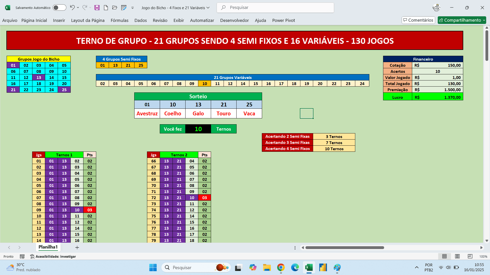Click the New blank document icon
Viewport: 490px width, 275px height.
pos(106,8)
